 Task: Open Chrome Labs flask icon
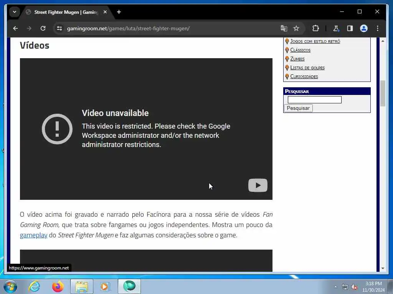click(336, 28)
